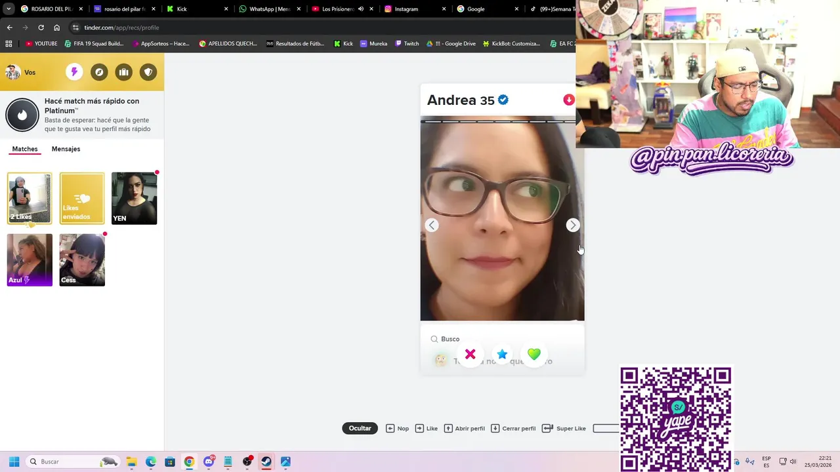Open the Chrome apps grid in bookmarks bar
Screen dimensions: 840x472
pyautogui.click(x=9, y=44)
